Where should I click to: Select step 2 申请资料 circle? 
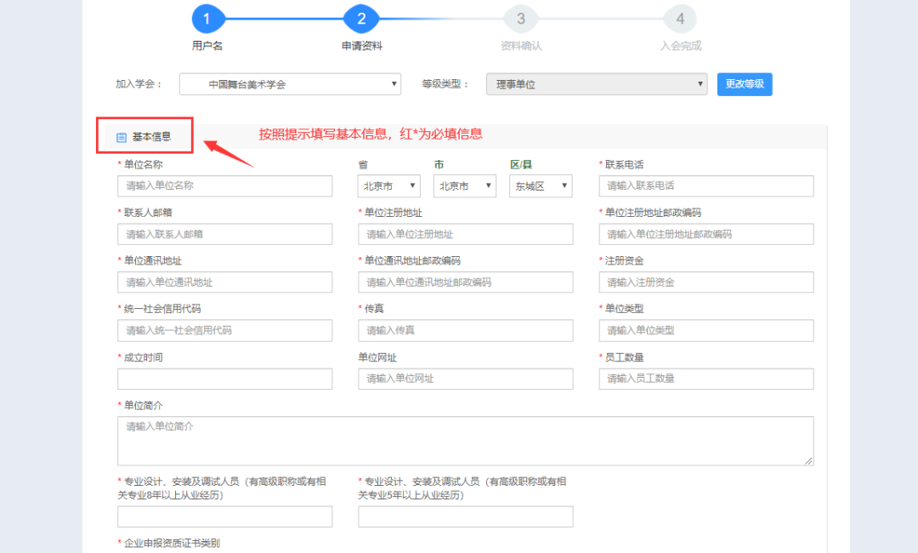tap(361, 19)
